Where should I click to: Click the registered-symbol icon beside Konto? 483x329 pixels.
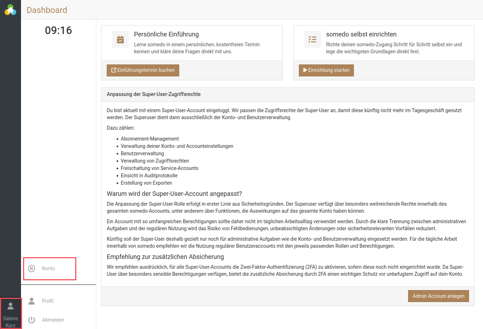tap(31, 269)
